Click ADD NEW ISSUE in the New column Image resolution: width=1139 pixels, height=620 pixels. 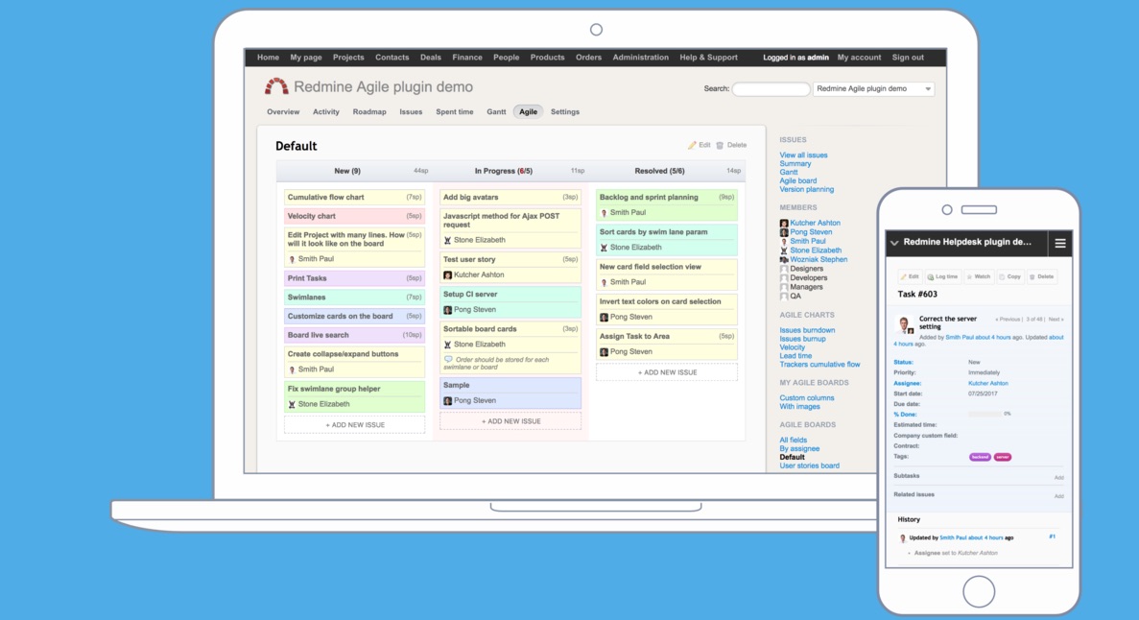[354, 424]
